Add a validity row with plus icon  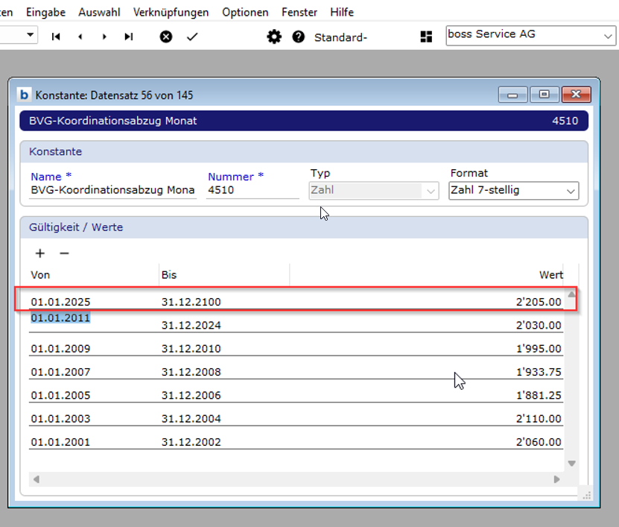(x=40, y=253)
